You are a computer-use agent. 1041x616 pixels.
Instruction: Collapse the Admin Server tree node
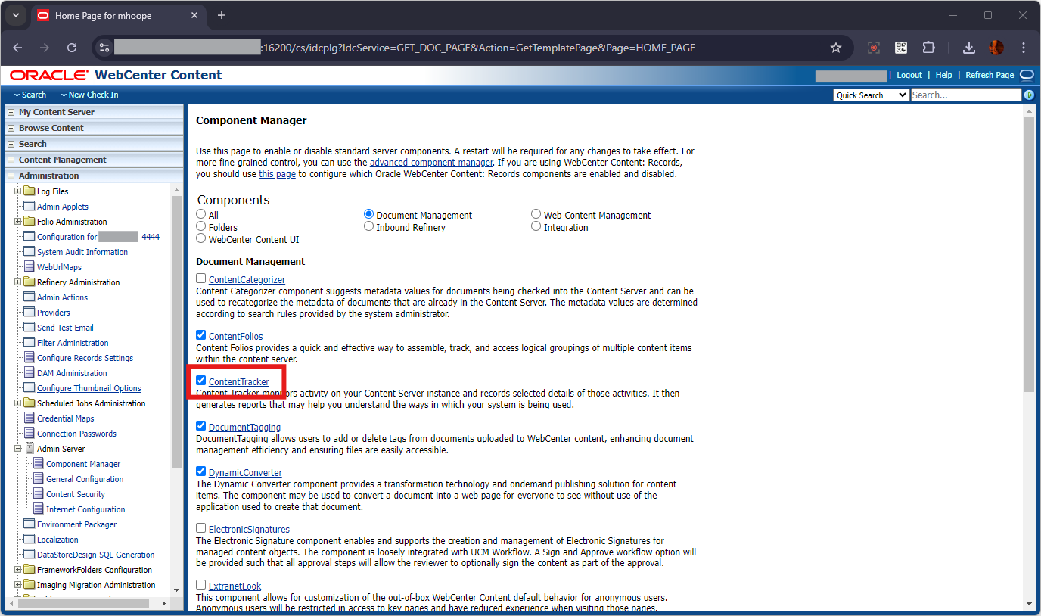click(x=18, y=449)
